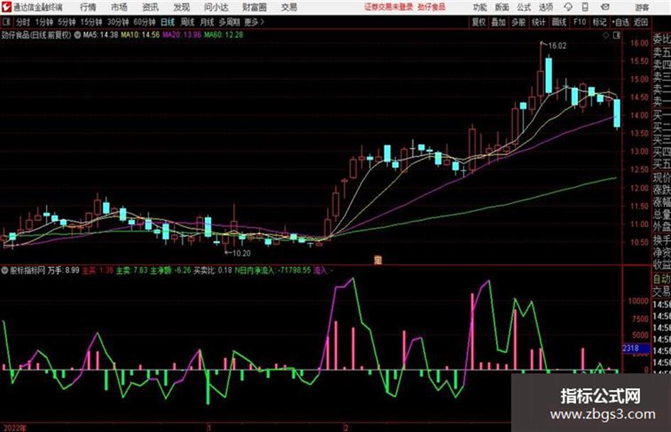Toggle the left panel icon beside 分时
The width and height of the screenshot is (671, 432).
6,22
